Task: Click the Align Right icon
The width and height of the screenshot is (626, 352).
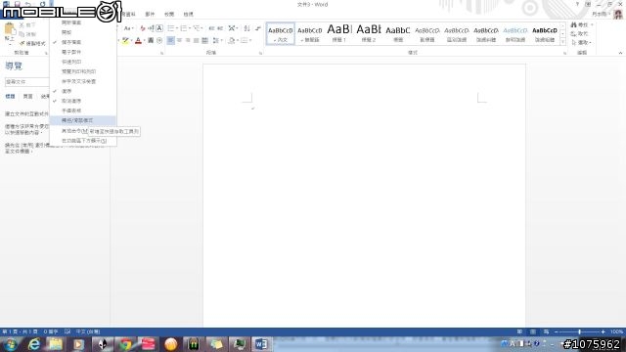Action: (188, 40)
